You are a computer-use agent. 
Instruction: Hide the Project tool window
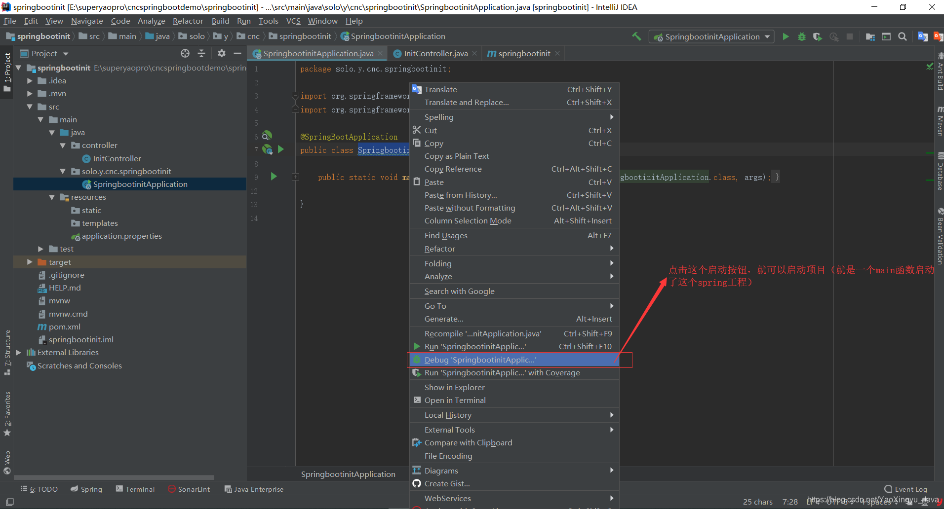[237, 53]
